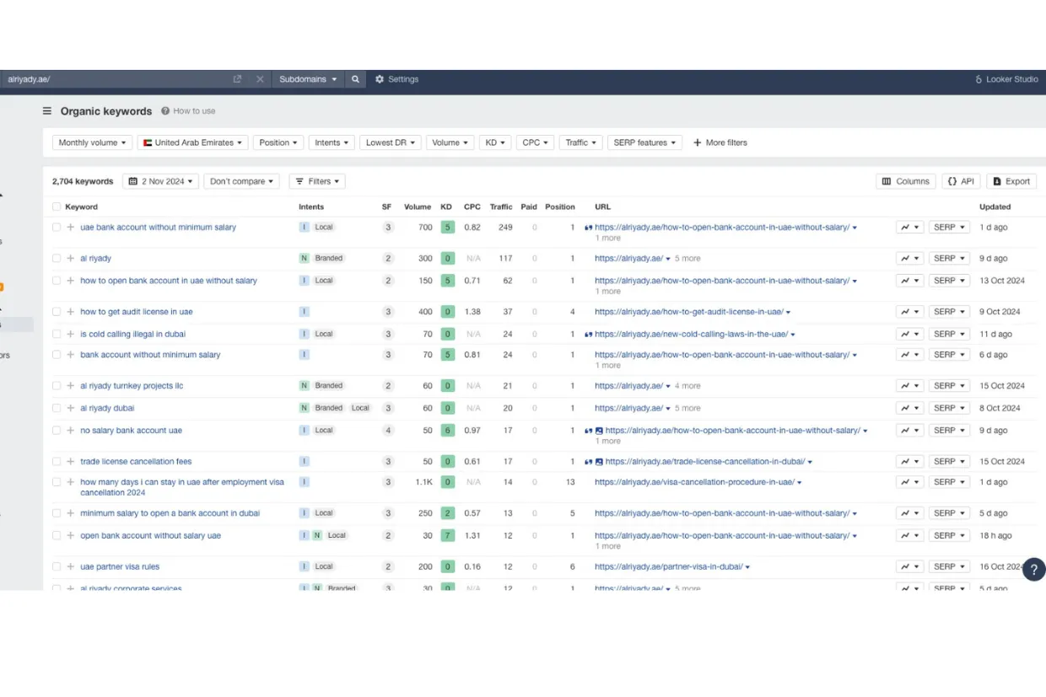Open trend chart for 'no salary bank account uae'
This screenshot has height=697, width=1046.
point(909,431)
